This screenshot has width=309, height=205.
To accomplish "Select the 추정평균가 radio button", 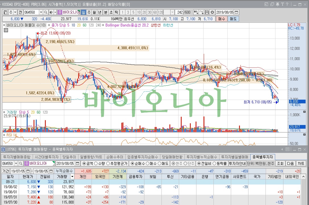I will pyautogui.click(x=108, y=163).
